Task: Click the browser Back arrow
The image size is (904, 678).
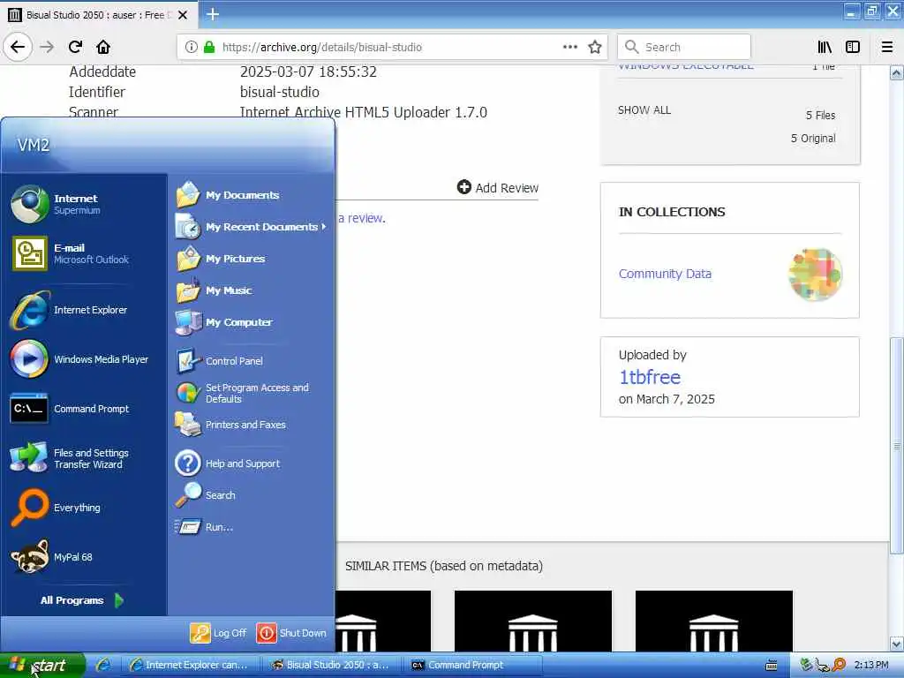Action: click(18, 47)
